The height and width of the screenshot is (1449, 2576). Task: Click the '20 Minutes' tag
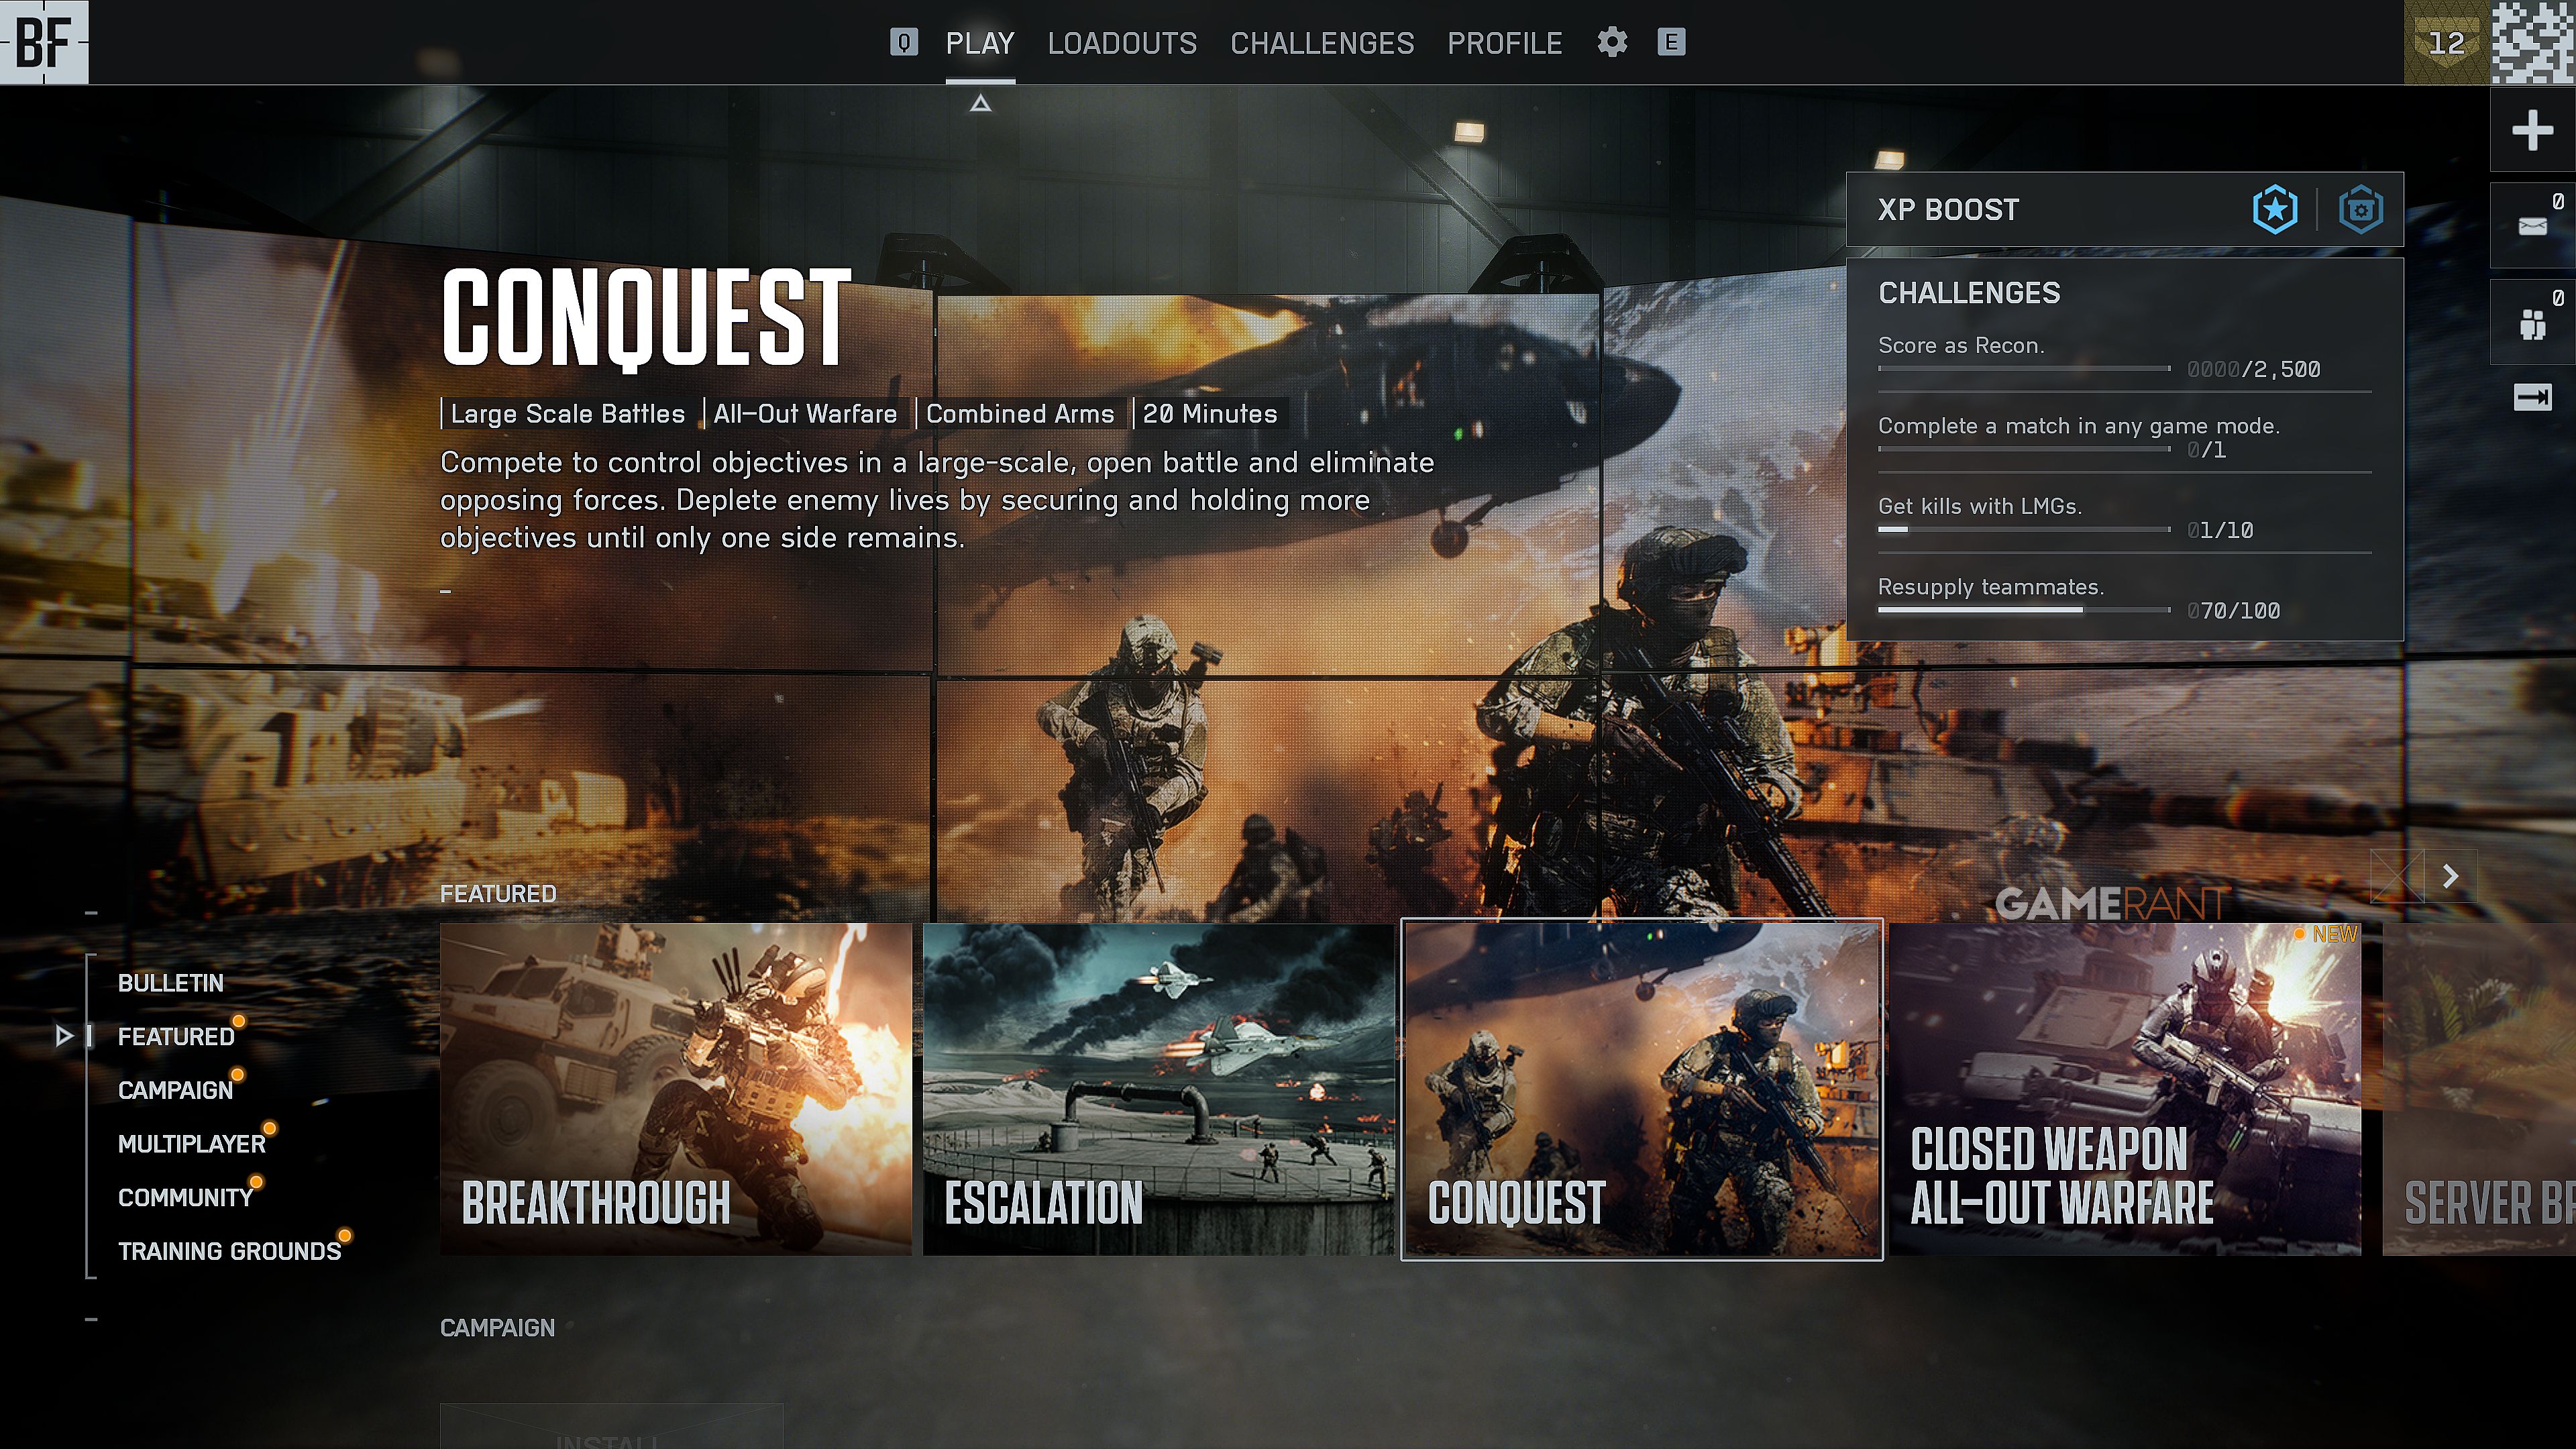(x=1210, y=414)
